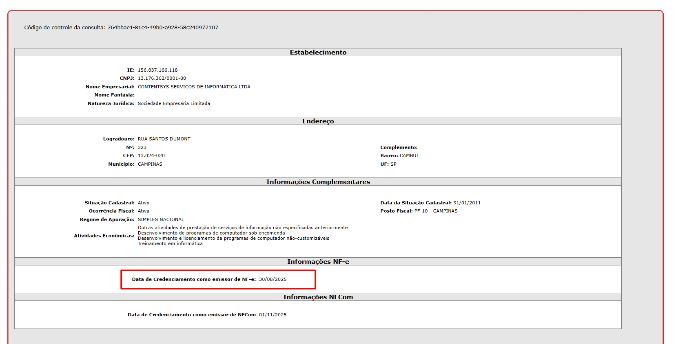Click the Sociedade Empresária Limitada text

pos(174,103)
